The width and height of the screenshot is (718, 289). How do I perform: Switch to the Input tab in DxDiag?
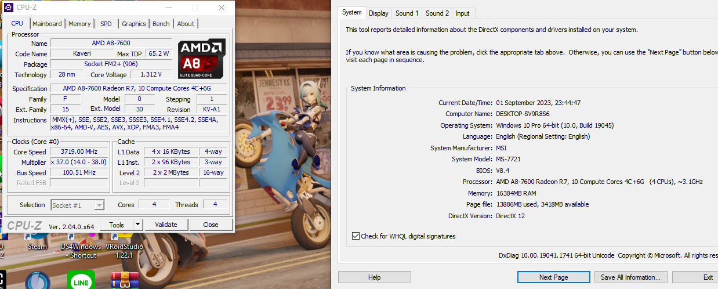(x=463, y=13)
